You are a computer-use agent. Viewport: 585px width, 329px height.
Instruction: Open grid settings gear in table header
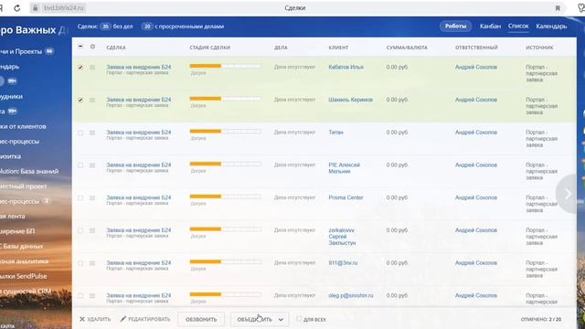tap(92, 47)
